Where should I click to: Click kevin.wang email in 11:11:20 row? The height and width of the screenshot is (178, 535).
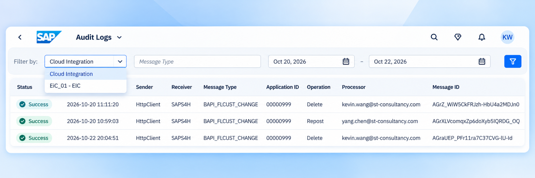[381, 104]
